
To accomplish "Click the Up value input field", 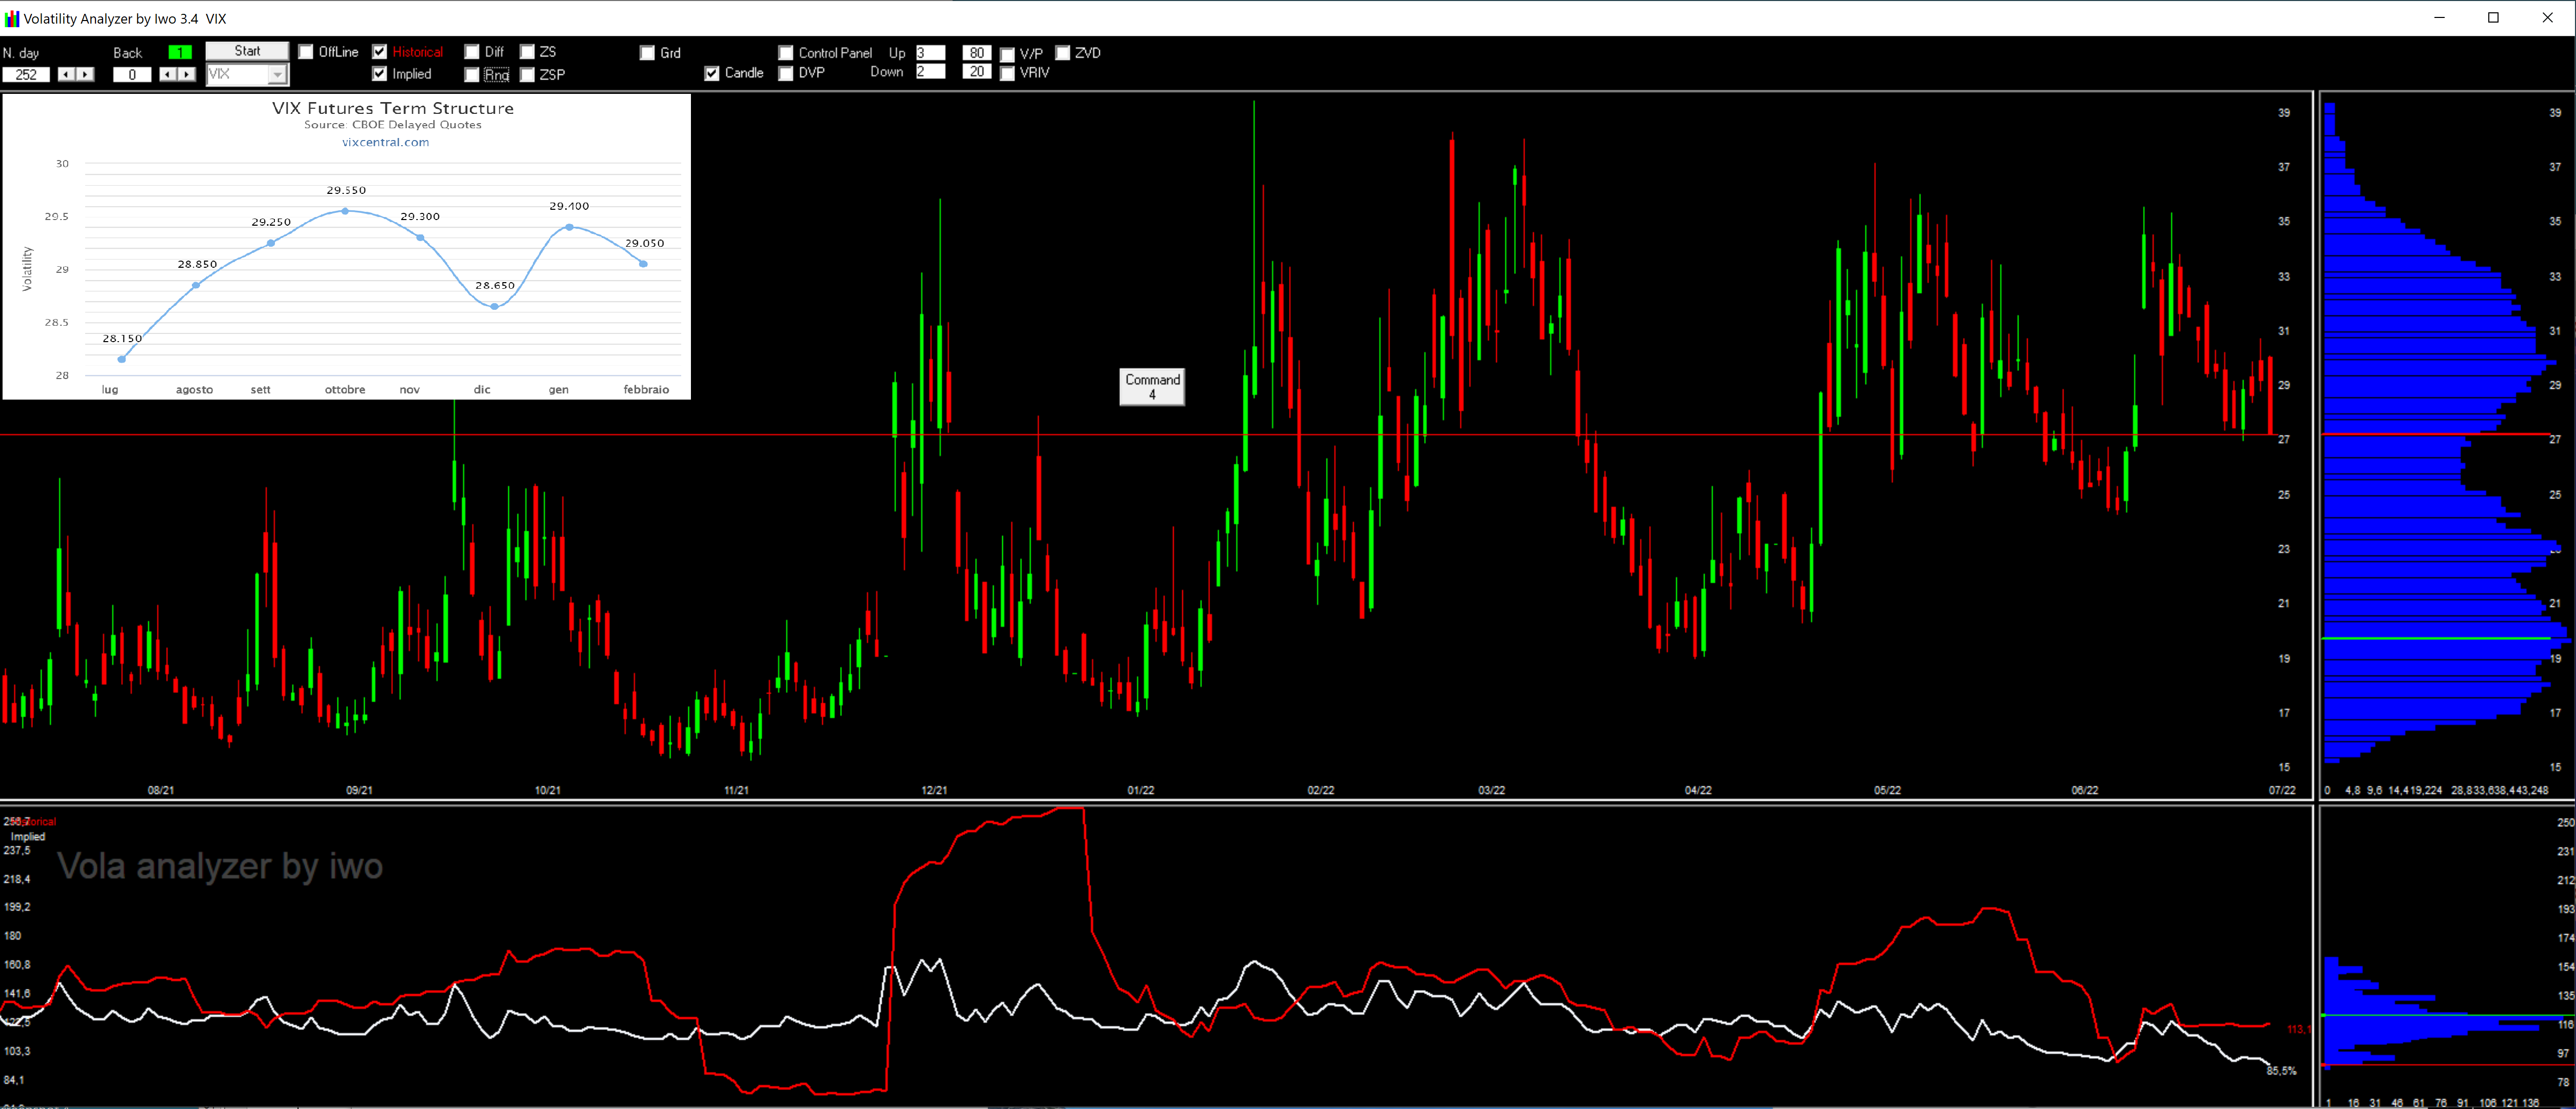I will [x=930, y=53].
